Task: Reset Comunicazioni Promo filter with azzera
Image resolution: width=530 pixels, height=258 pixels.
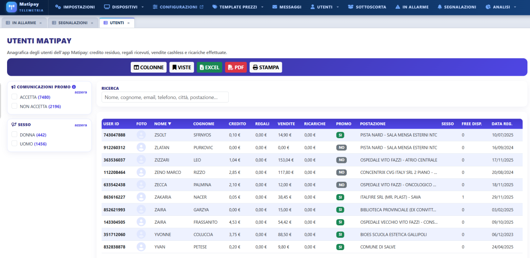Action: pyautogui.click(x=81, y=92)
